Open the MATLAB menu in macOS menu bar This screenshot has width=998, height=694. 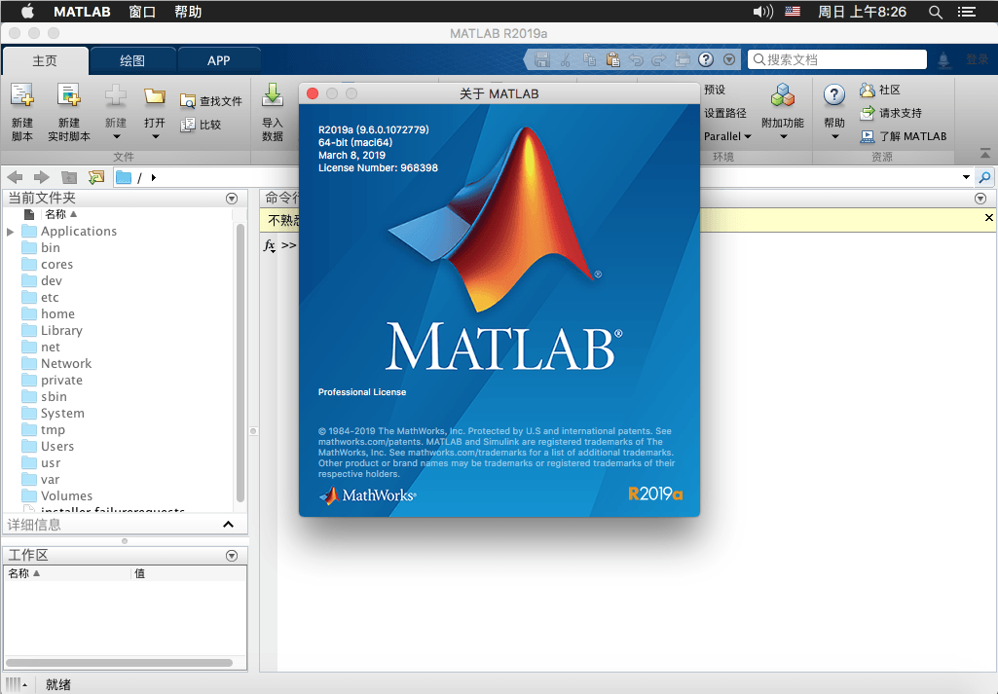click(x=82, y=12)
